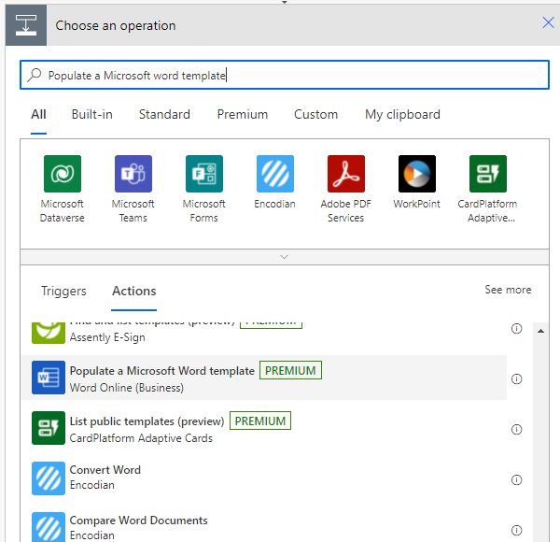Viewport: 560px width, 542px height.
Task: Show info for Populate a Microsoft Word template
Action: (x=516, y=378)
